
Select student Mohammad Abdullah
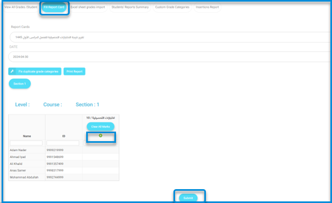[x=24, y=177]
